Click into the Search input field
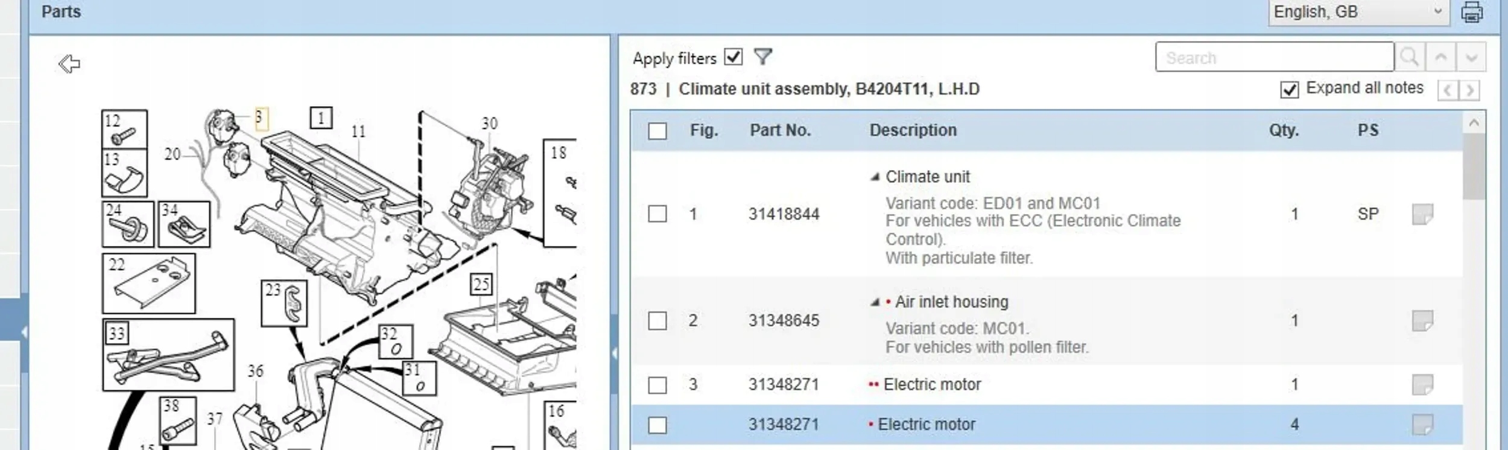 point(1274,57)
